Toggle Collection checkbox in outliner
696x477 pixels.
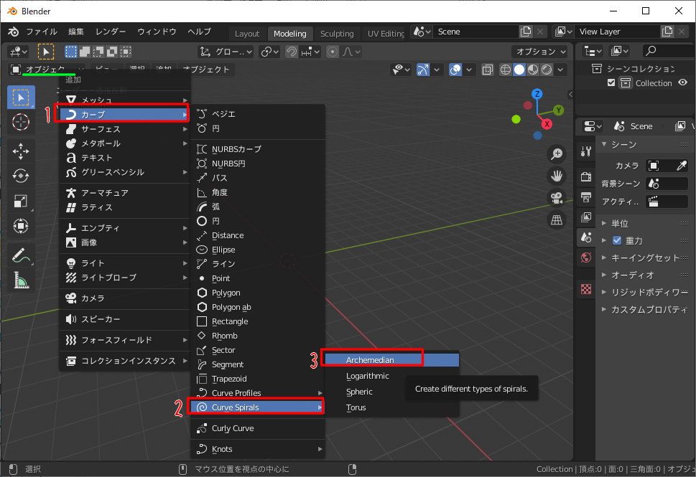pyautogui.click(x=611, y=83)
